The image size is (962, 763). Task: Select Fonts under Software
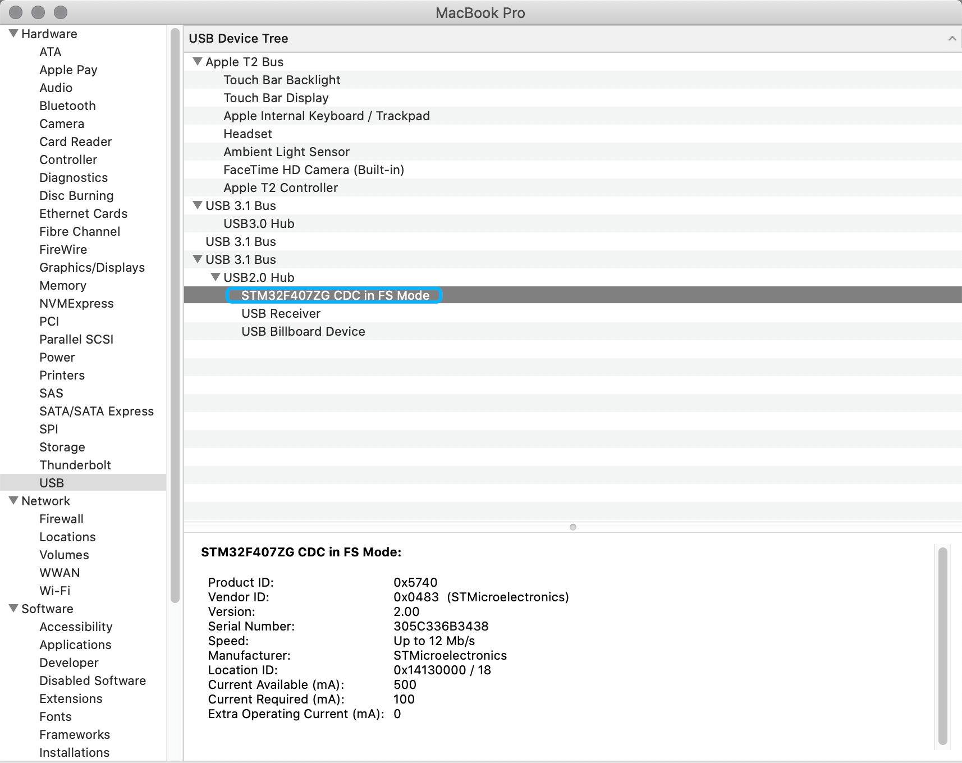tap(55, 716)
